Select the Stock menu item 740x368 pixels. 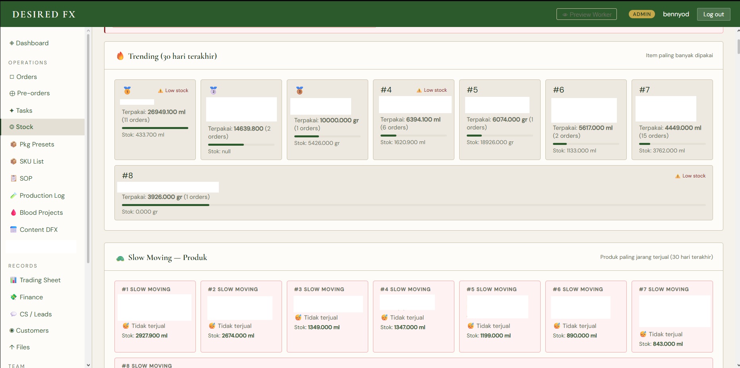[43, 127]
